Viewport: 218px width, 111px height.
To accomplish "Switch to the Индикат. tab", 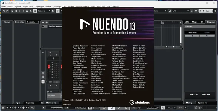I will tap(211, 22).
